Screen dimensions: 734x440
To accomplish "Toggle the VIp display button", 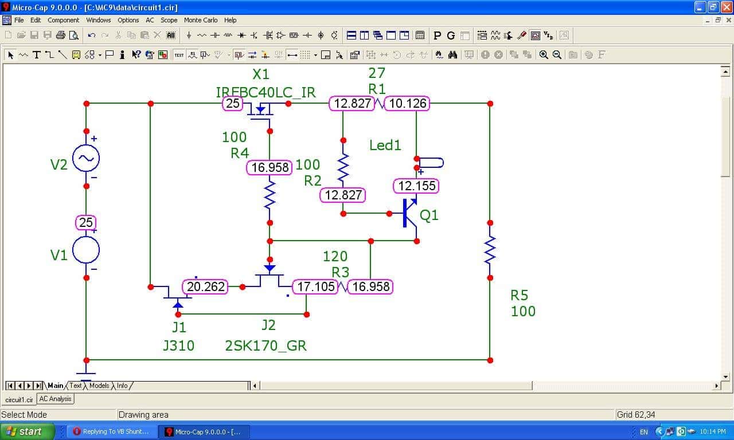I will [x=548, y=36].
